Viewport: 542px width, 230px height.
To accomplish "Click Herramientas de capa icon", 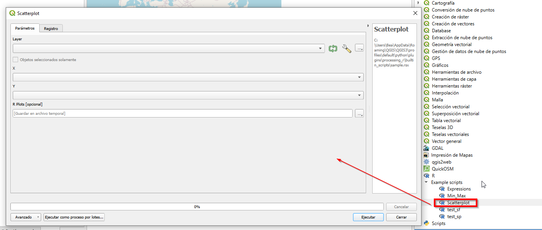I will pyautogui.click(x=427, y=79).
